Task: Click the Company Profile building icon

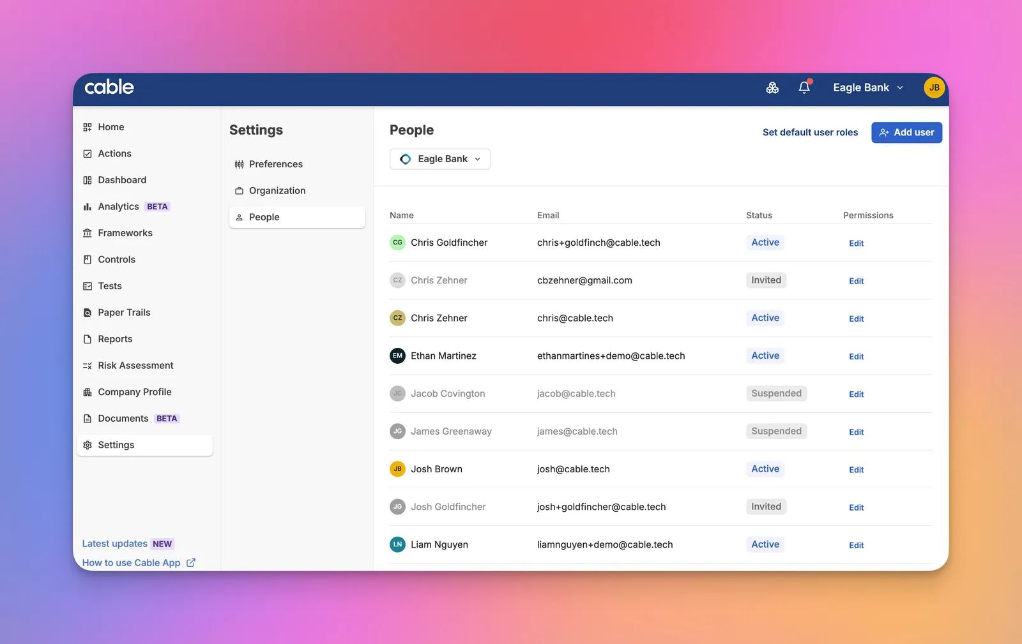Action: 88,392
